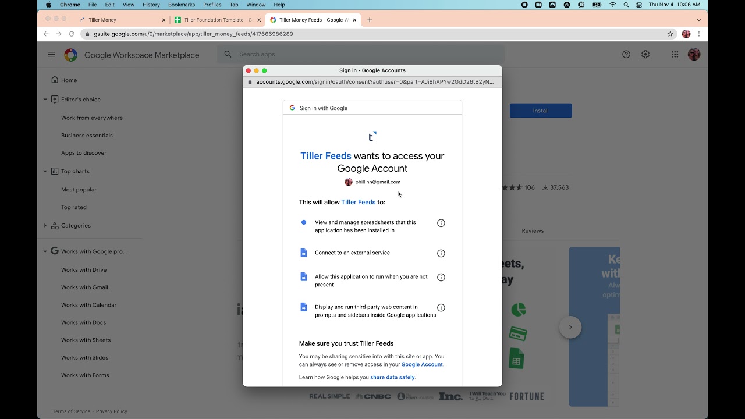
Task: Reload the current page
Action: [x=72, y=34]
